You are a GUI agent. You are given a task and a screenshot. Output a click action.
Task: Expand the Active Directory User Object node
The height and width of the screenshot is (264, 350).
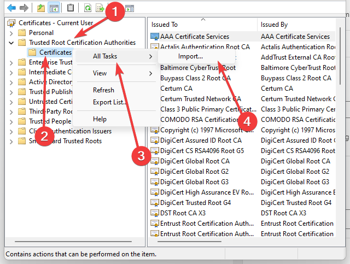point(11,83)
